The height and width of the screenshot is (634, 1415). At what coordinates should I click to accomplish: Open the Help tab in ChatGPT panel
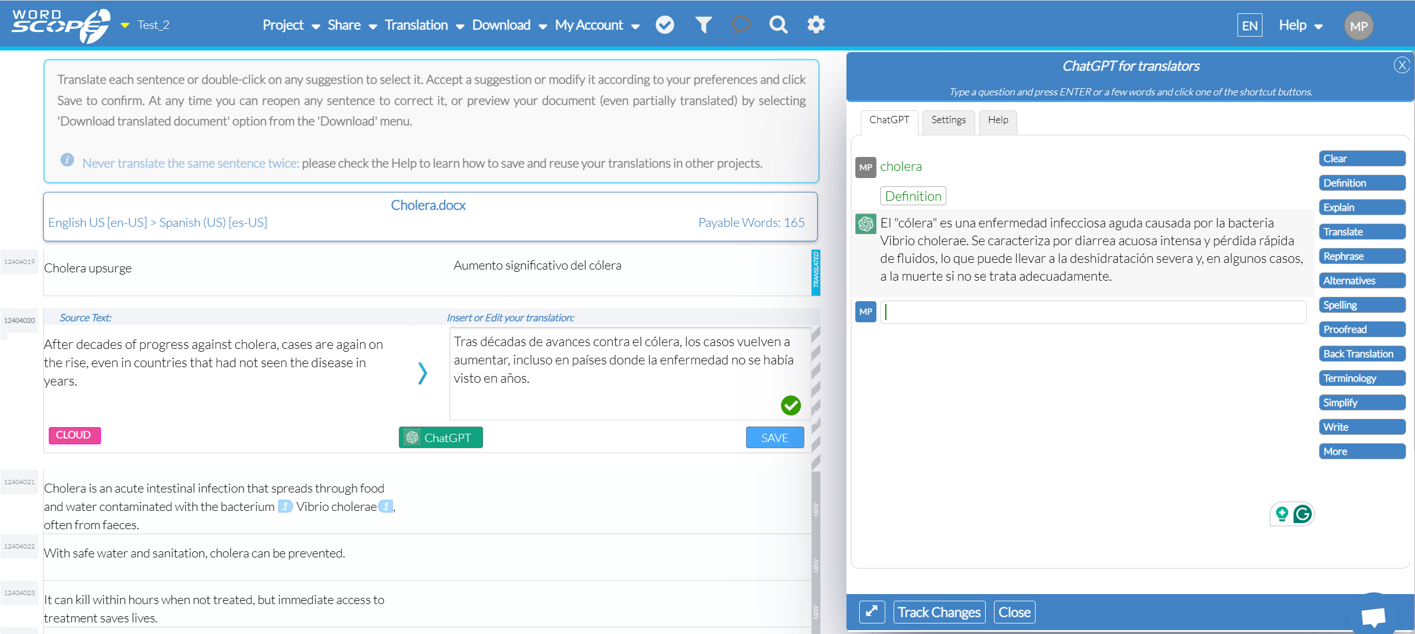pyautogui.click(x=997, y=120)
